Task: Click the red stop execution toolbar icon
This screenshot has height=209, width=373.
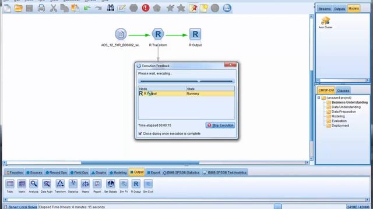Action: coord(146,8)
